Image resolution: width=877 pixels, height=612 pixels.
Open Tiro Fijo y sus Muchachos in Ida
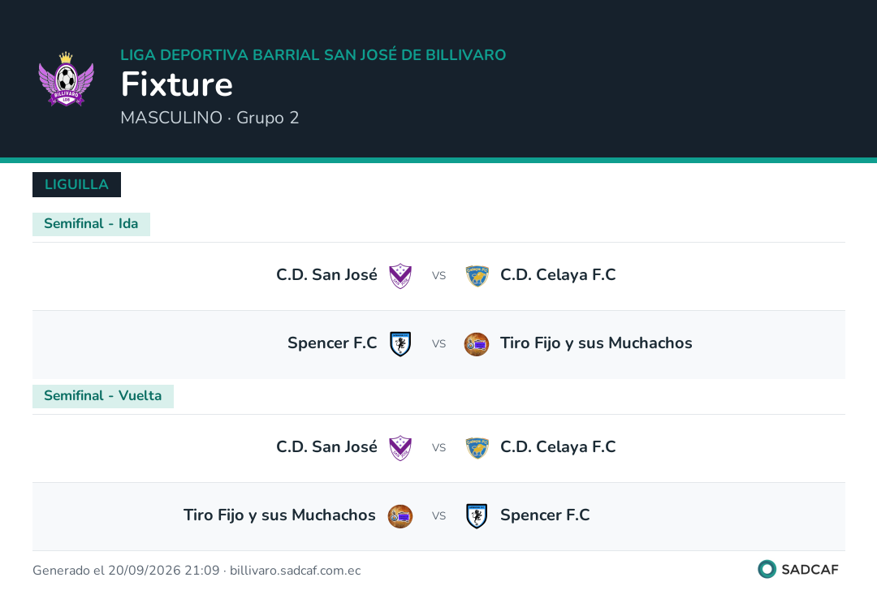tap(596, 343)
